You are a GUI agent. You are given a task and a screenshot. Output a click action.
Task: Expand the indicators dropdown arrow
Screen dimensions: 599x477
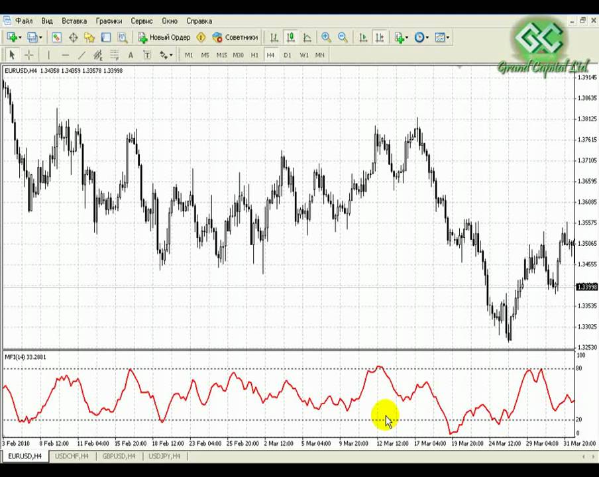coord(407,37)
